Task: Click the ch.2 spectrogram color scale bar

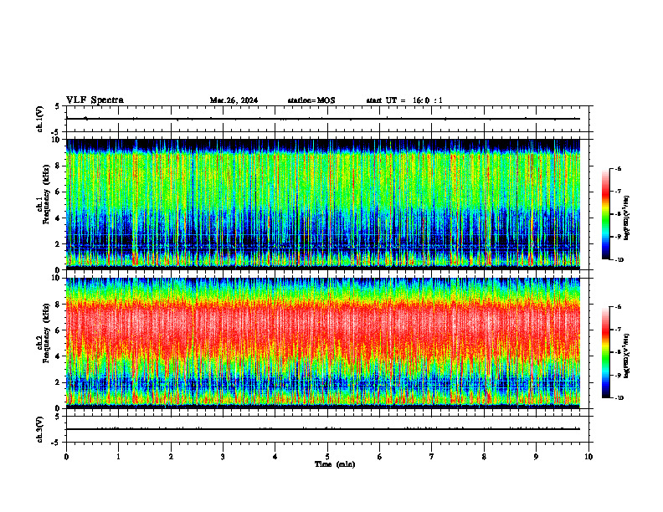Action: (606, 352)
